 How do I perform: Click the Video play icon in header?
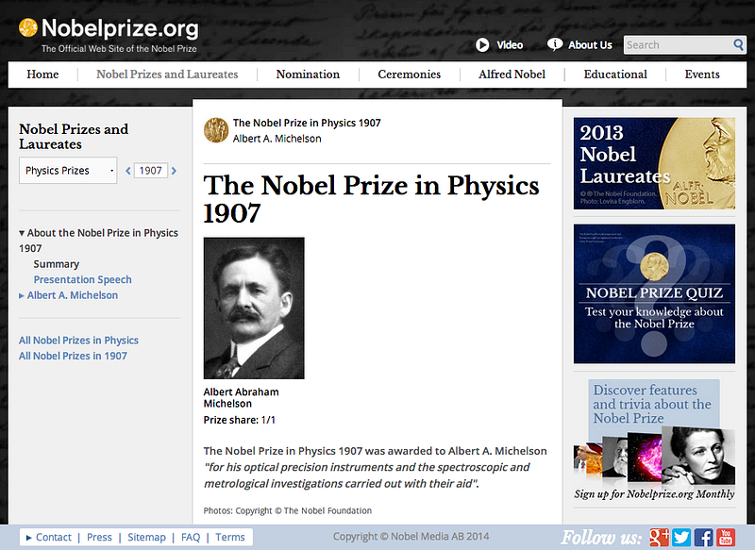click(482, 44)
